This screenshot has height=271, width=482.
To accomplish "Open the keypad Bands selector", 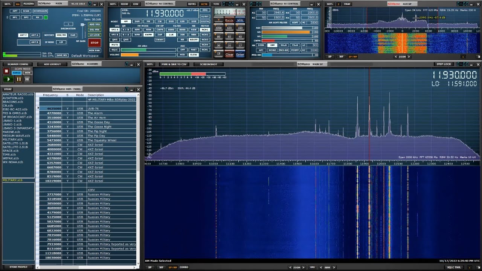I will click(229, 20).
